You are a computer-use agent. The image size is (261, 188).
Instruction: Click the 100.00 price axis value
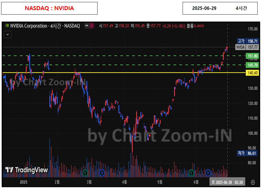click(x=253, y=133)
